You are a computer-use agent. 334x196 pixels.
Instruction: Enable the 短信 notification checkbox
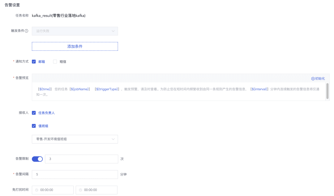point(55,61)
